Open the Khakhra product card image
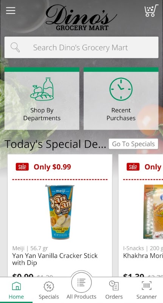 pos(153,212)
